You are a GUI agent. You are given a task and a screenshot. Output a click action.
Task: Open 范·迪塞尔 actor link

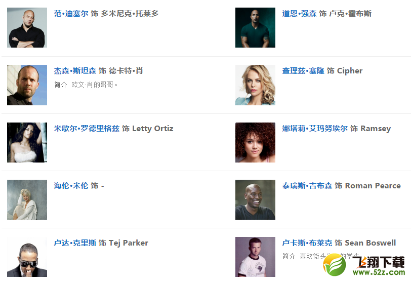pyautogui.click(x=71, y=13)
